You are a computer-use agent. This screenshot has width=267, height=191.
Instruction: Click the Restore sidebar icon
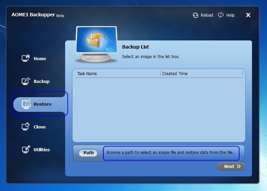point(26,104)
